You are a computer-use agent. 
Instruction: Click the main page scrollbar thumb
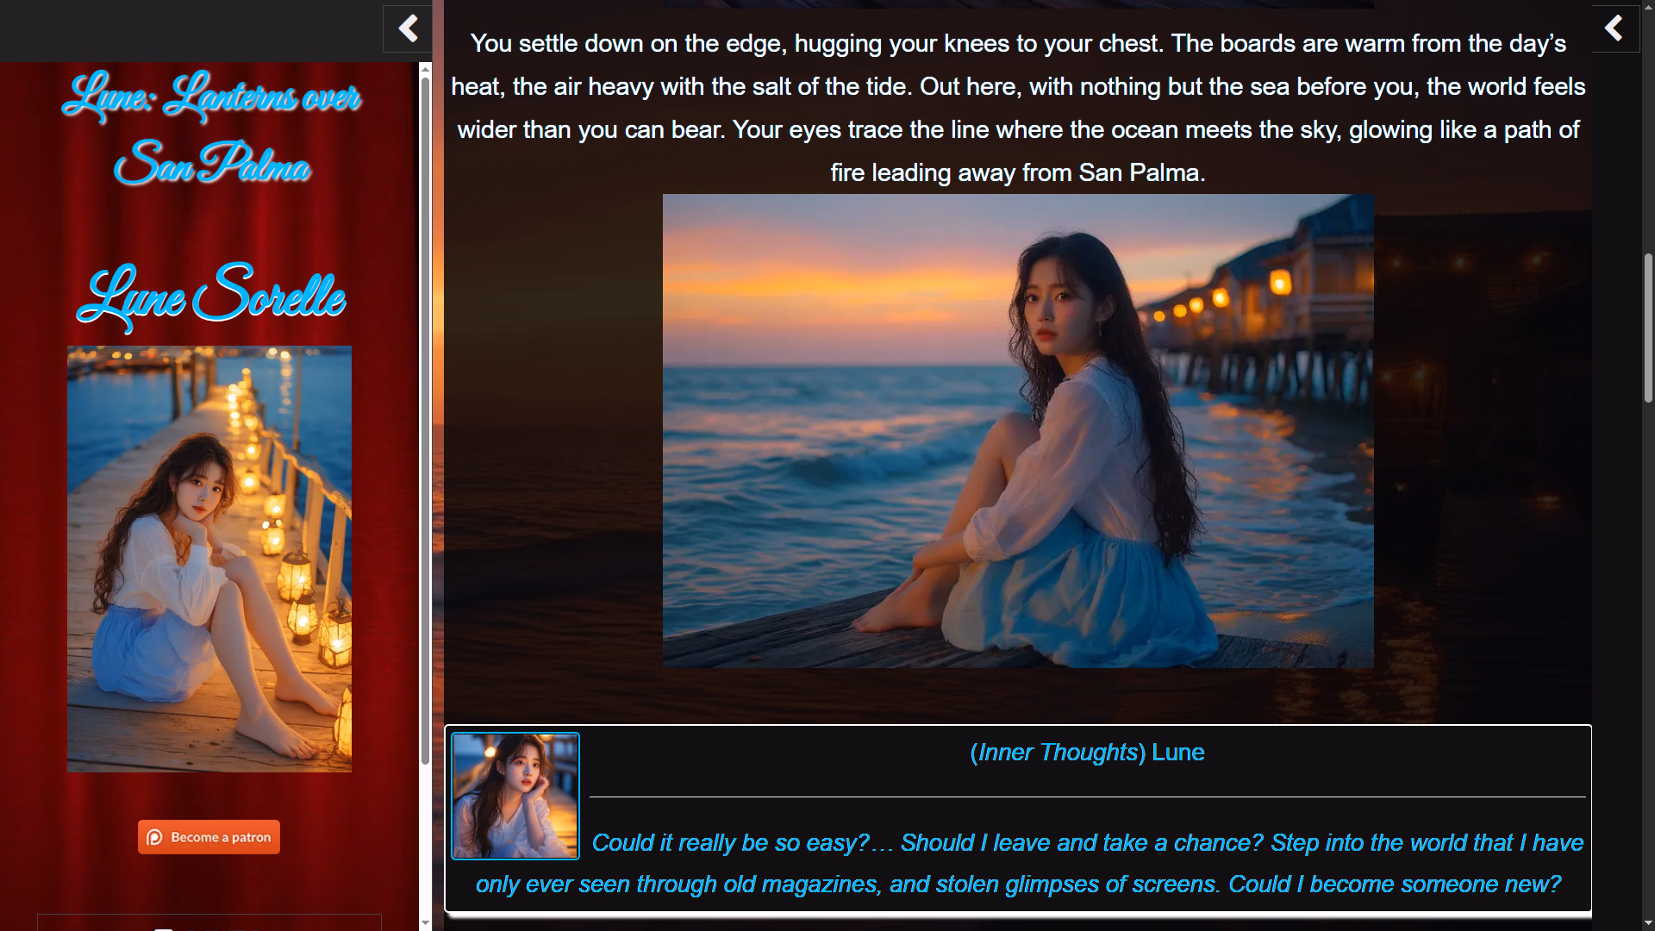point(1648,328)
